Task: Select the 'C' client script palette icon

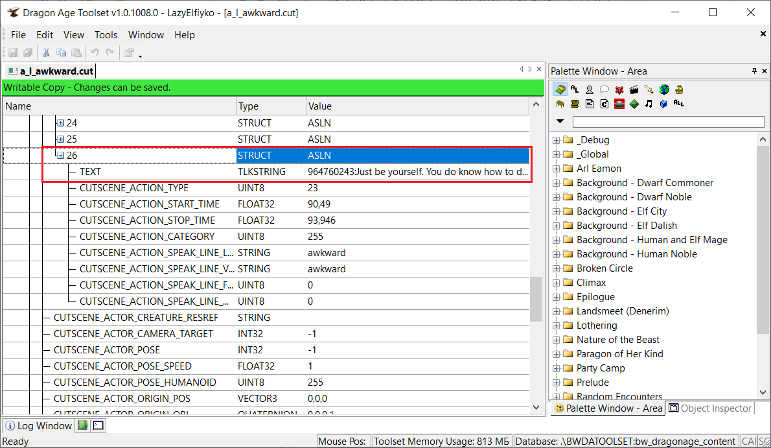Action: tap(604, 104)
